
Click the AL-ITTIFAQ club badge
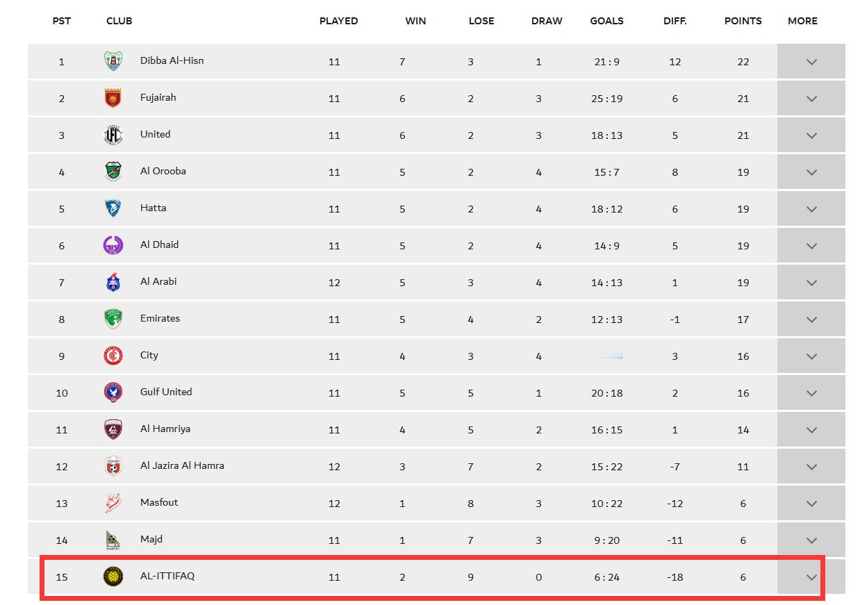[x=113, y=577]
